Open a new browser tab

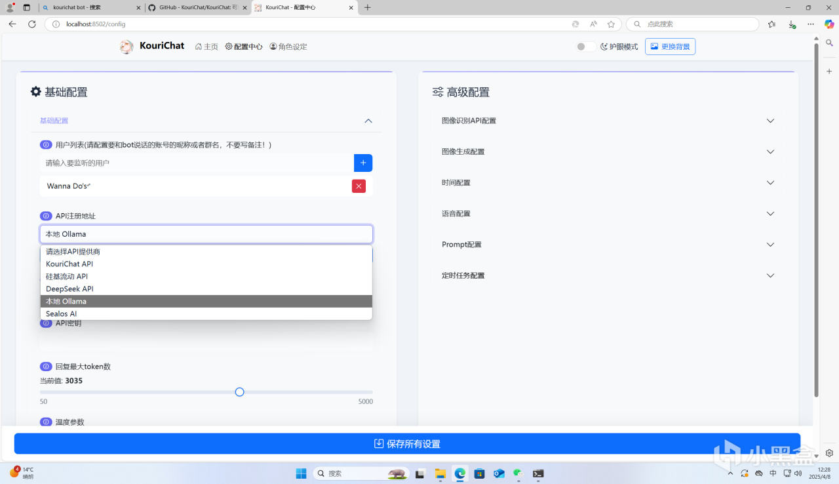[x=367, y=7]
